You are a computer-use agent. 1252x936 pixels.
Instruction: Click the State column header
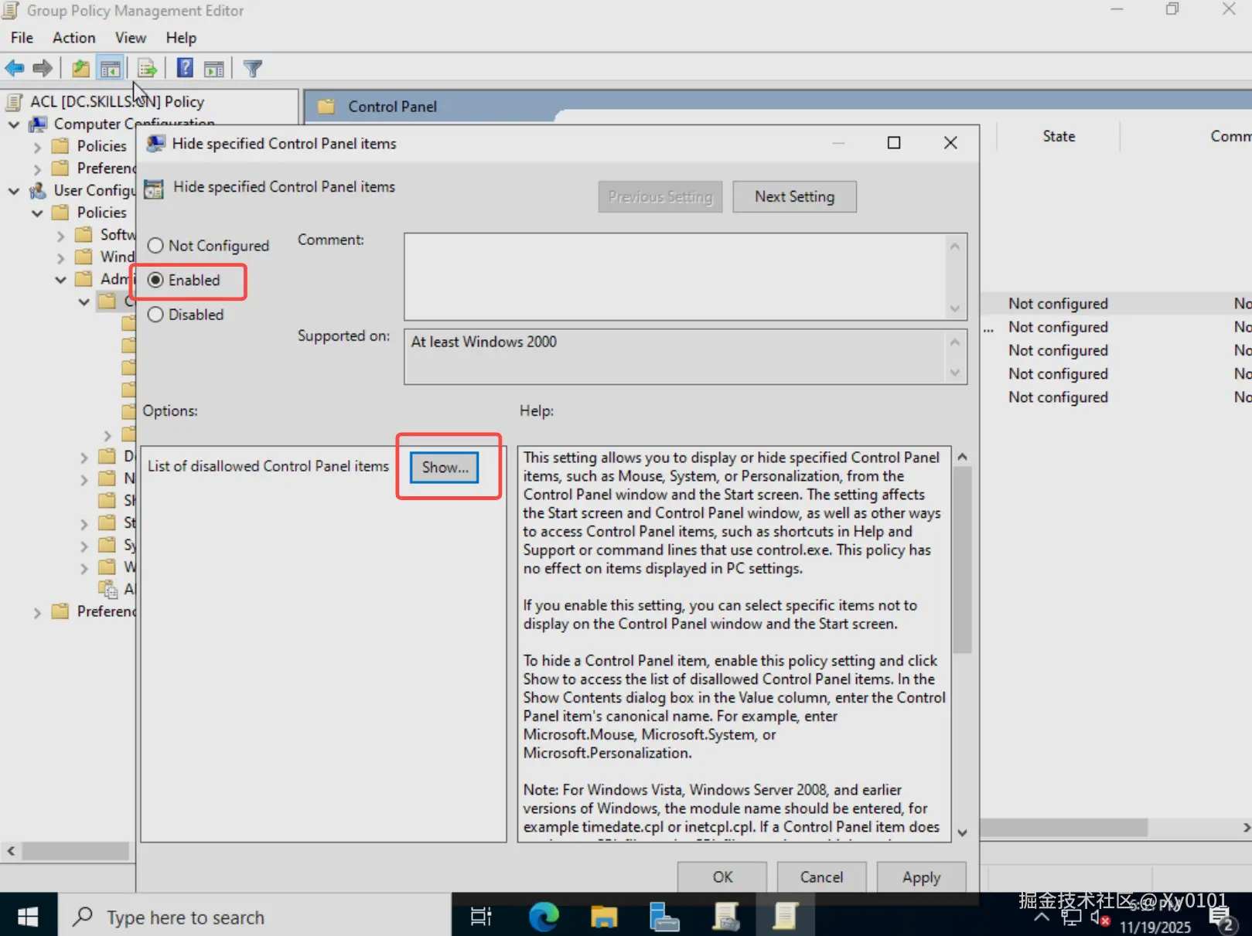[x=1059, y=136]
